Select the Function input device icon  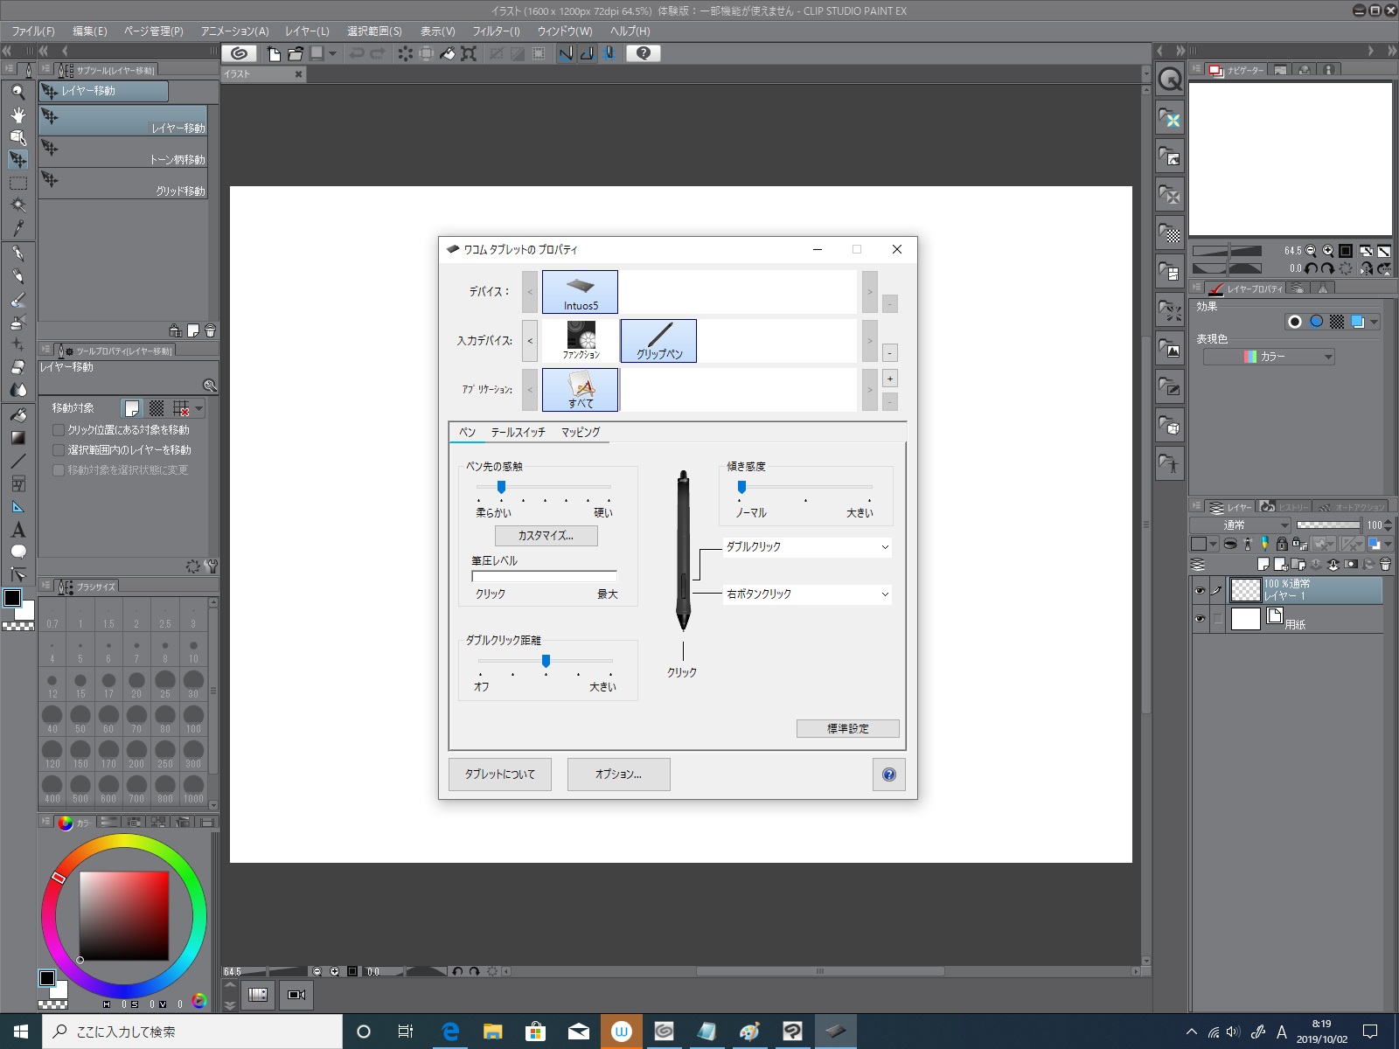pos(581,340)
